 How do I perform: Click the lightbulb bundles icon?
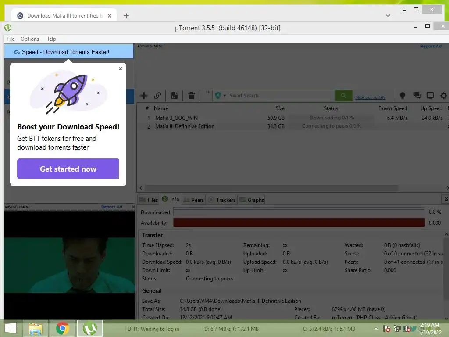(x=403, y=96)
